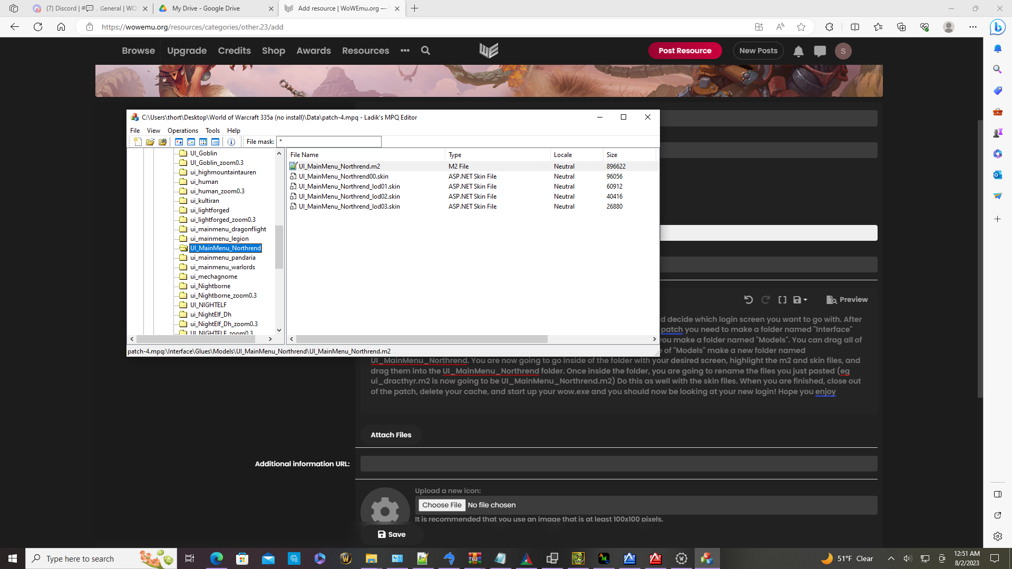Click Open MPQ archive toolbar icon
This screenshot has height=569, width=1012.
coord(150,142)
